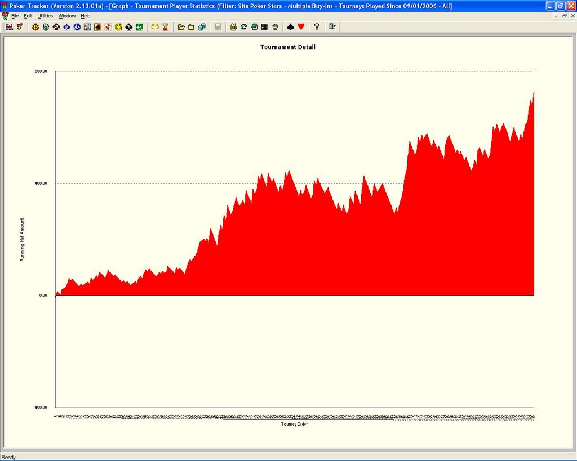Click the blue spade toolbar icon
Screen dimensions: 577x461
coord(66,27)
